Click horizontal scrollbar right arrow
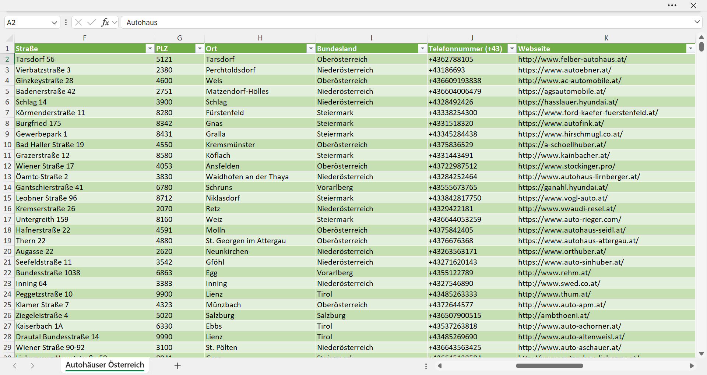The width and height of the screenshot is (707, 375). pyautogui.click(x=692, y=366)
